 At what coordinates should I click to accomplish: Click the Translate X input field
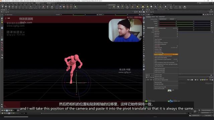tap(167, 21)
